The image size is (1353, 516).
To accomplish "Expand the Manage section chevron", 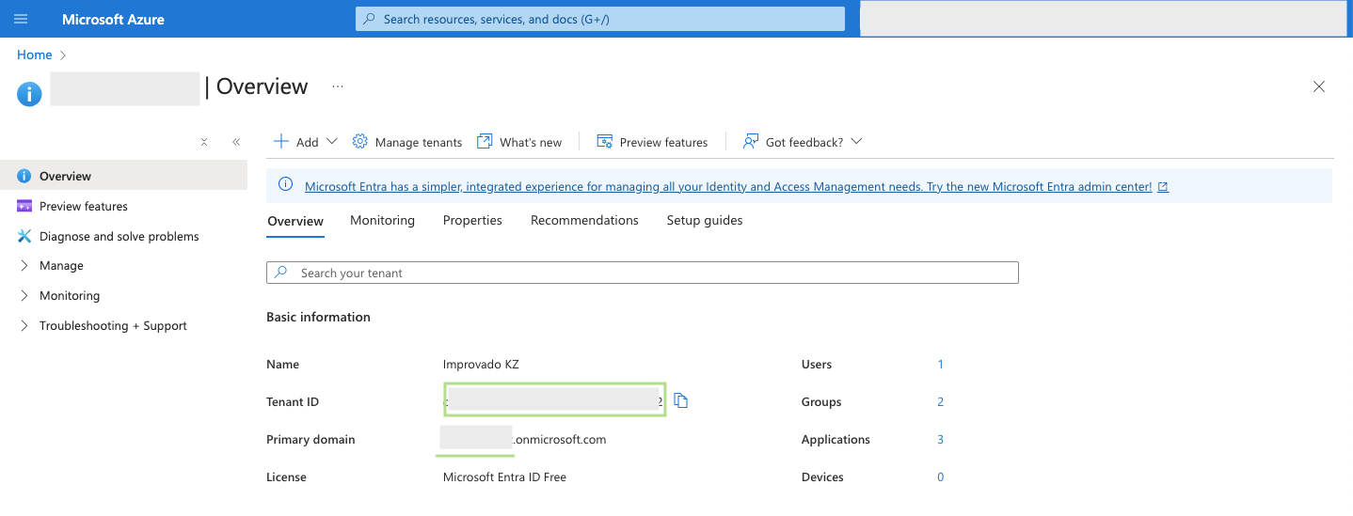I will 24,266.
